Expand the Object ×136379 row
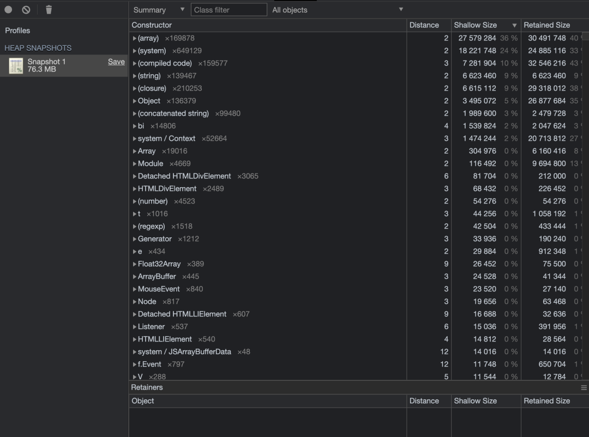 pos(135,101)
